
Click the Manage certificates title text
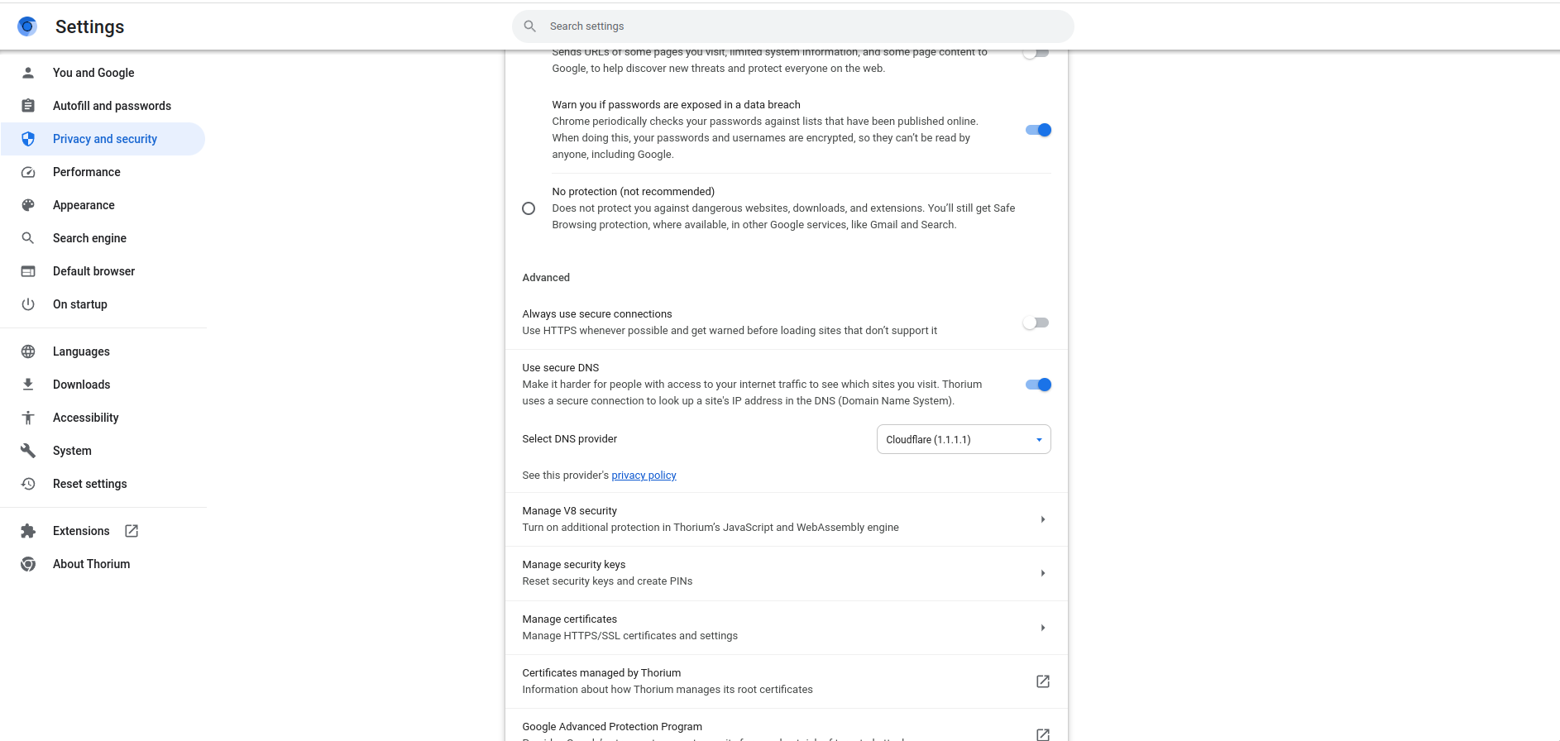[x=569, y=619]
